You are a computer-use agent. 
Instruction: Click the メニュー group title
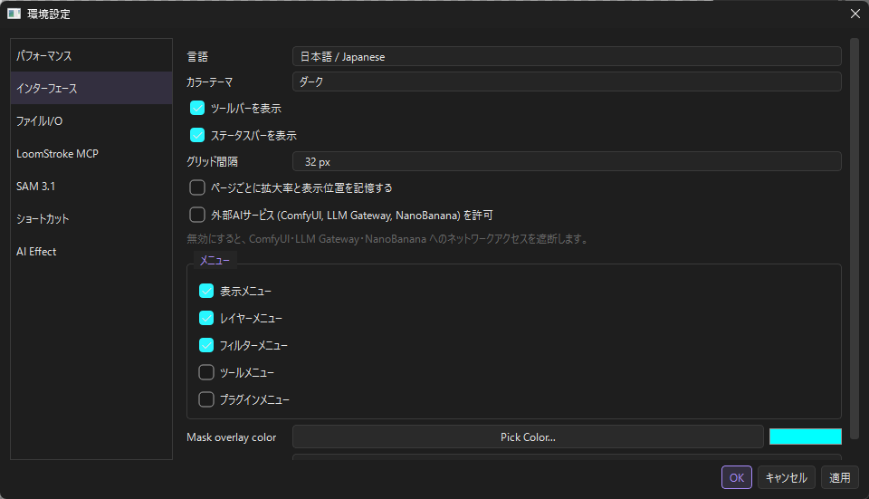pyautogui.click(x=215, y=261)
